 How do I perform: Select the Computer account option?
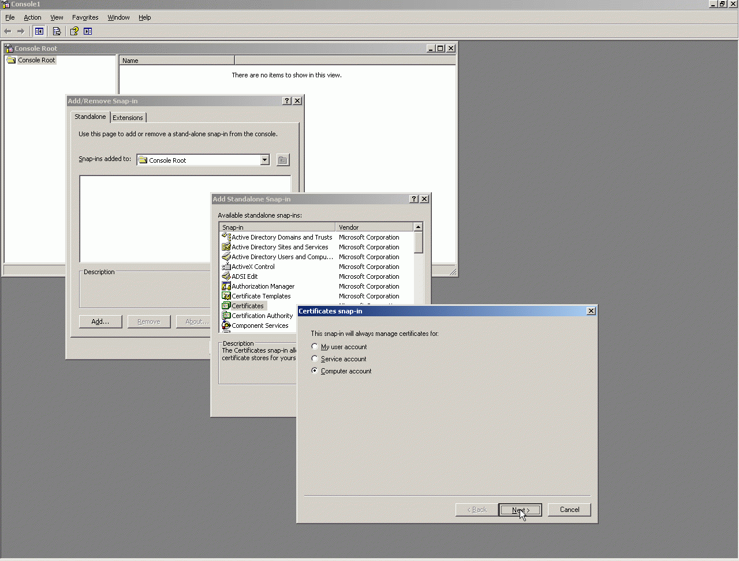[342, 371]
